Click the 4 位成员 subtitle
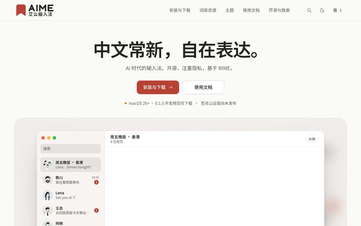361x226 pixels. pyautogui.click(x=116, y=142)
